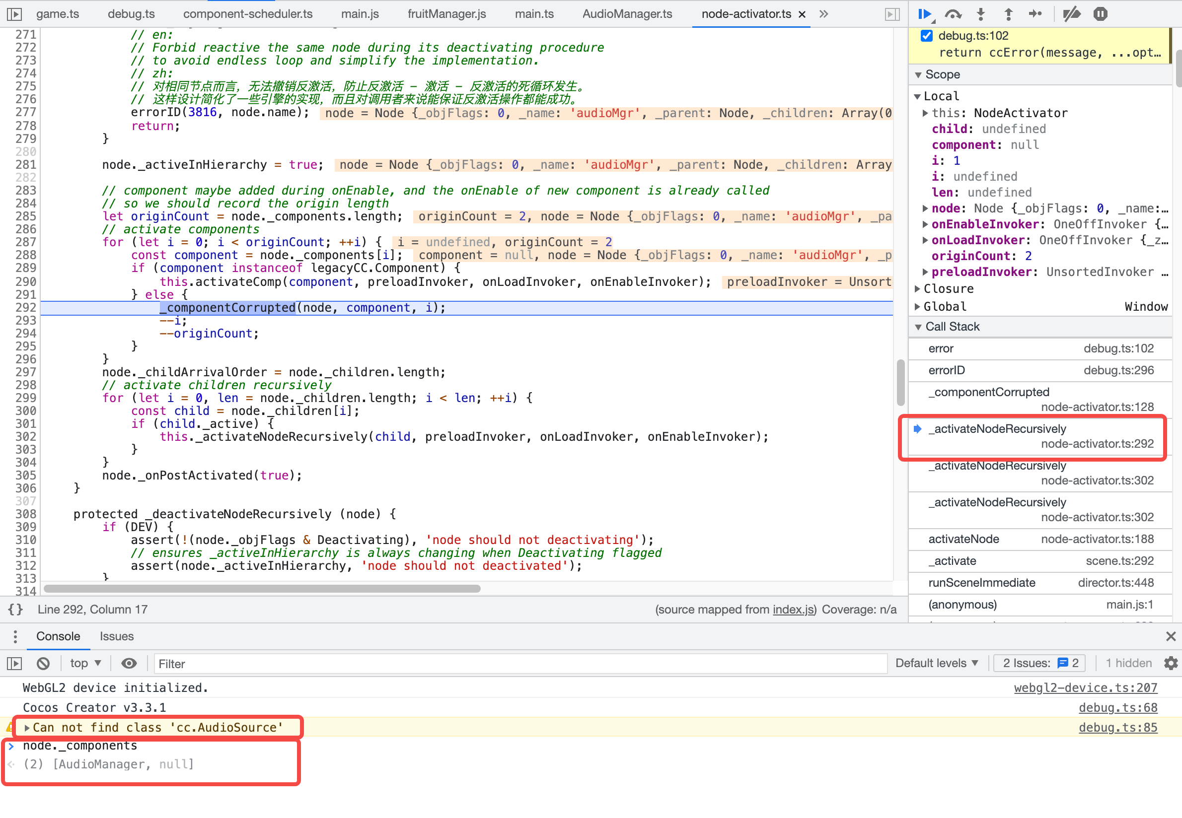Switch to the AudioManager.ts file tab

point(627,14)
